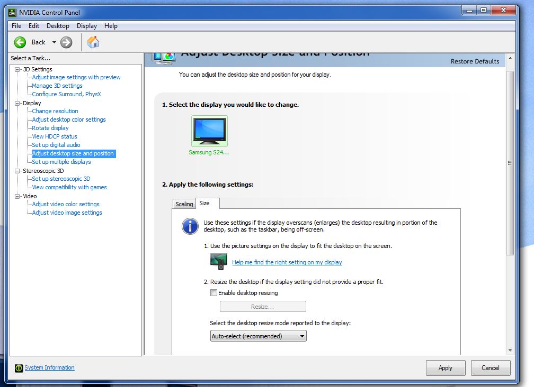
Task: Open Change resolution task
Action: 55,111
